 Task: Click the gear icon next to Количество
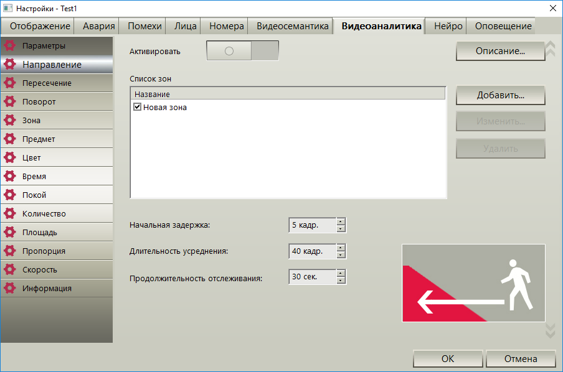point(10,213)
